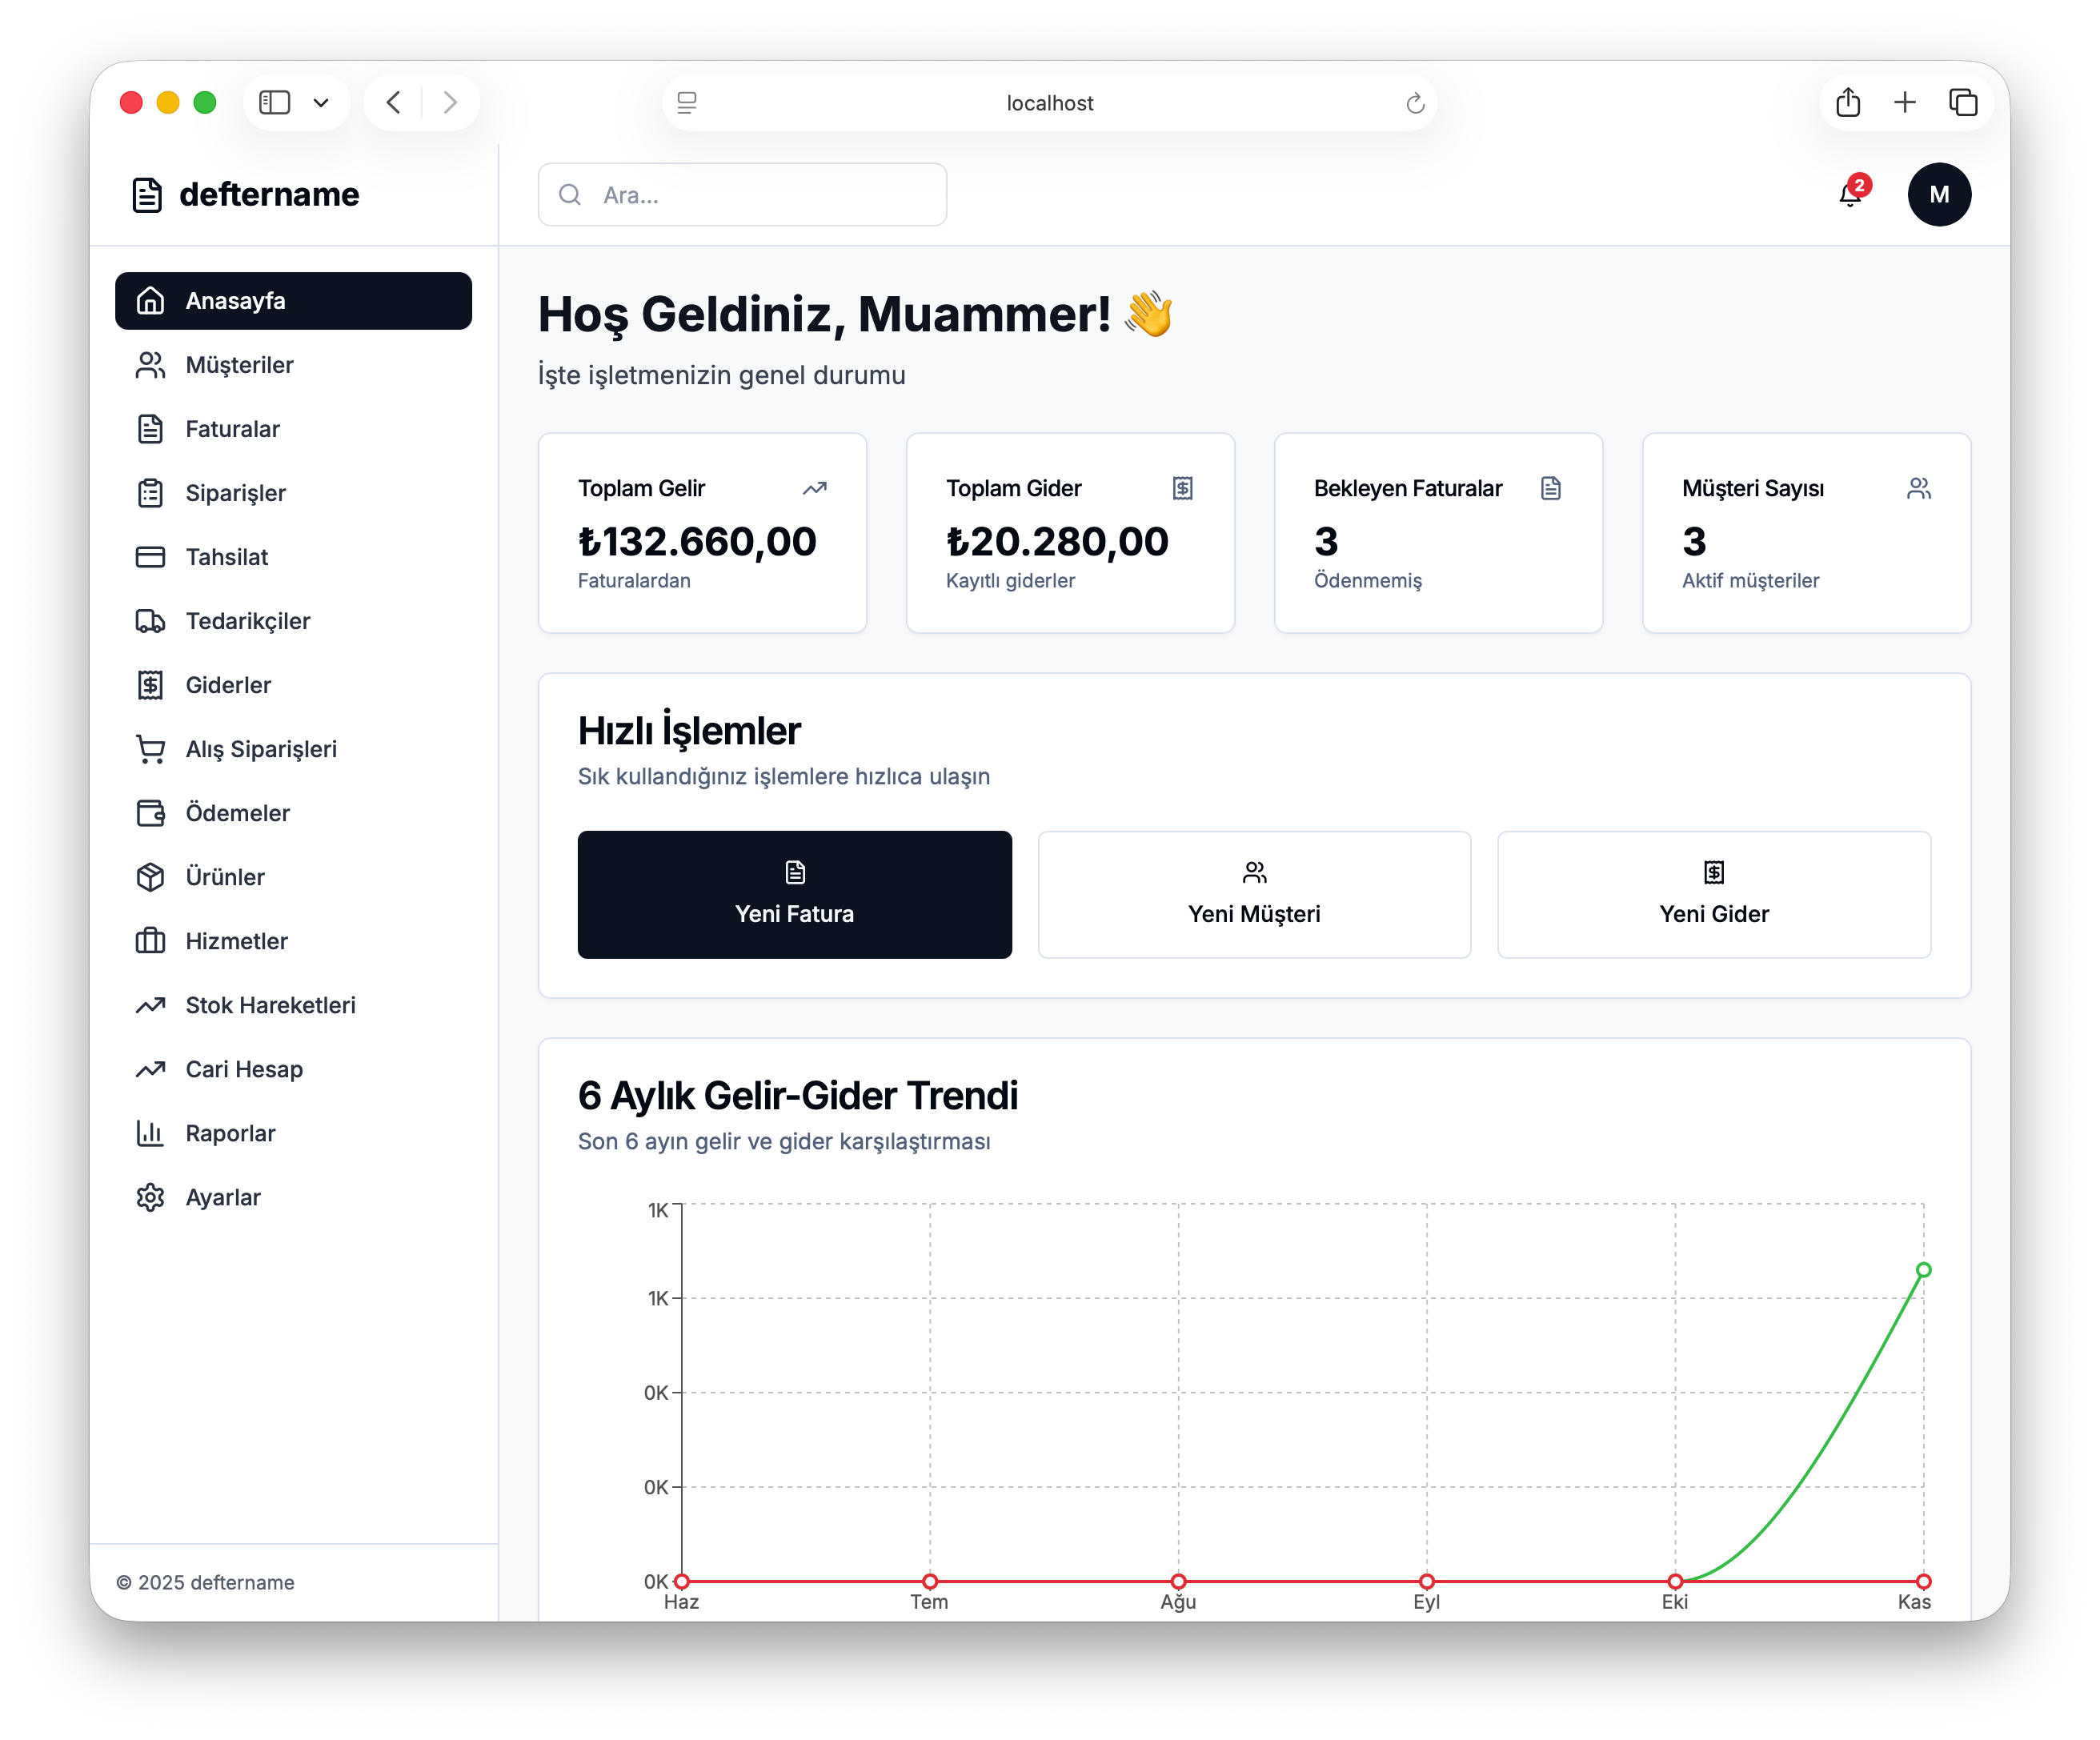Click the Kas data point on the chart
This screenshot has height=1740, width=2100.
(x=1923, y=1270)
